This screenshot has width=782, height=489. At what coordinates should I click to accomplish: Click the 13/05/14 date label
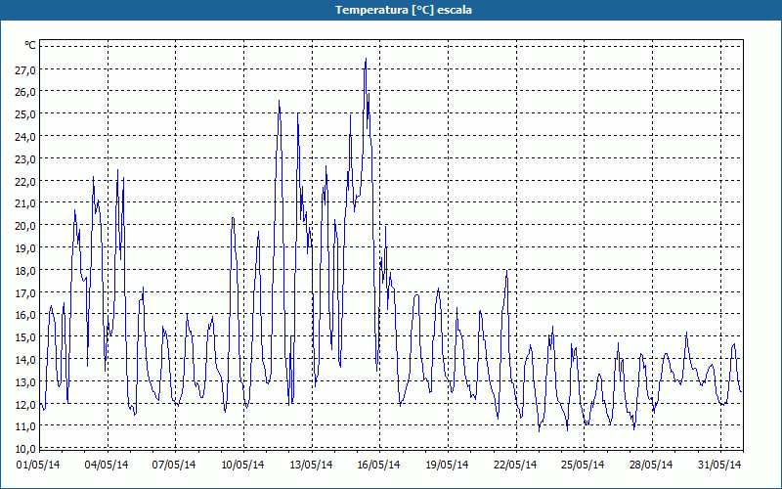(312, 465)
